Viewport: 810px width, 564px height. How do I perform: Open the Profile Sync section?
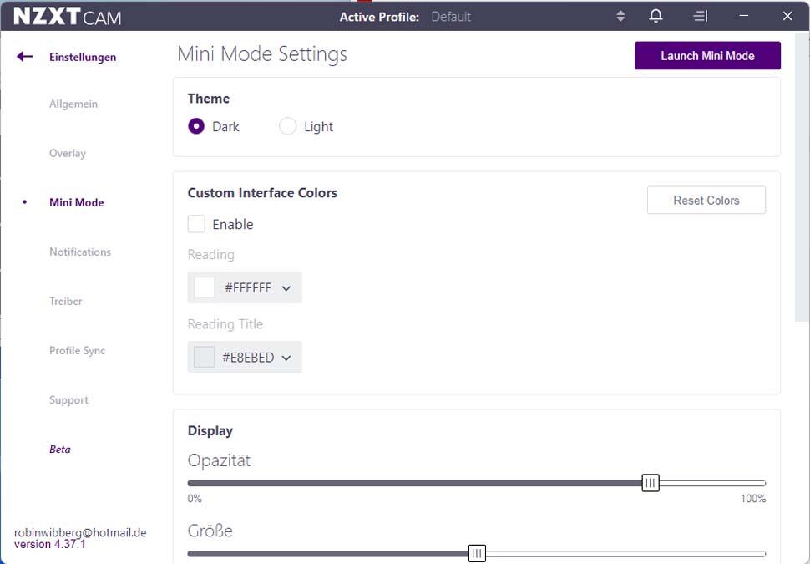point(77,350)
